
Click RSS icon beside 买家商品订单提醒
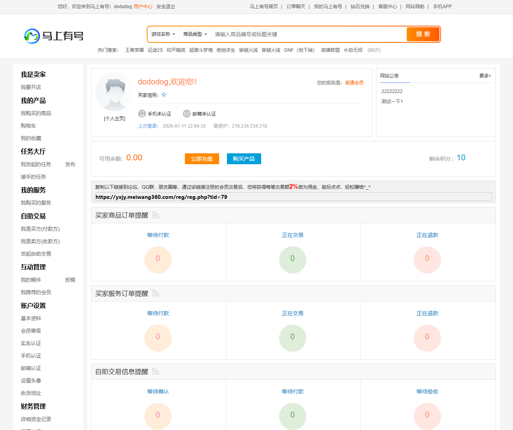(x=156, y=216)
